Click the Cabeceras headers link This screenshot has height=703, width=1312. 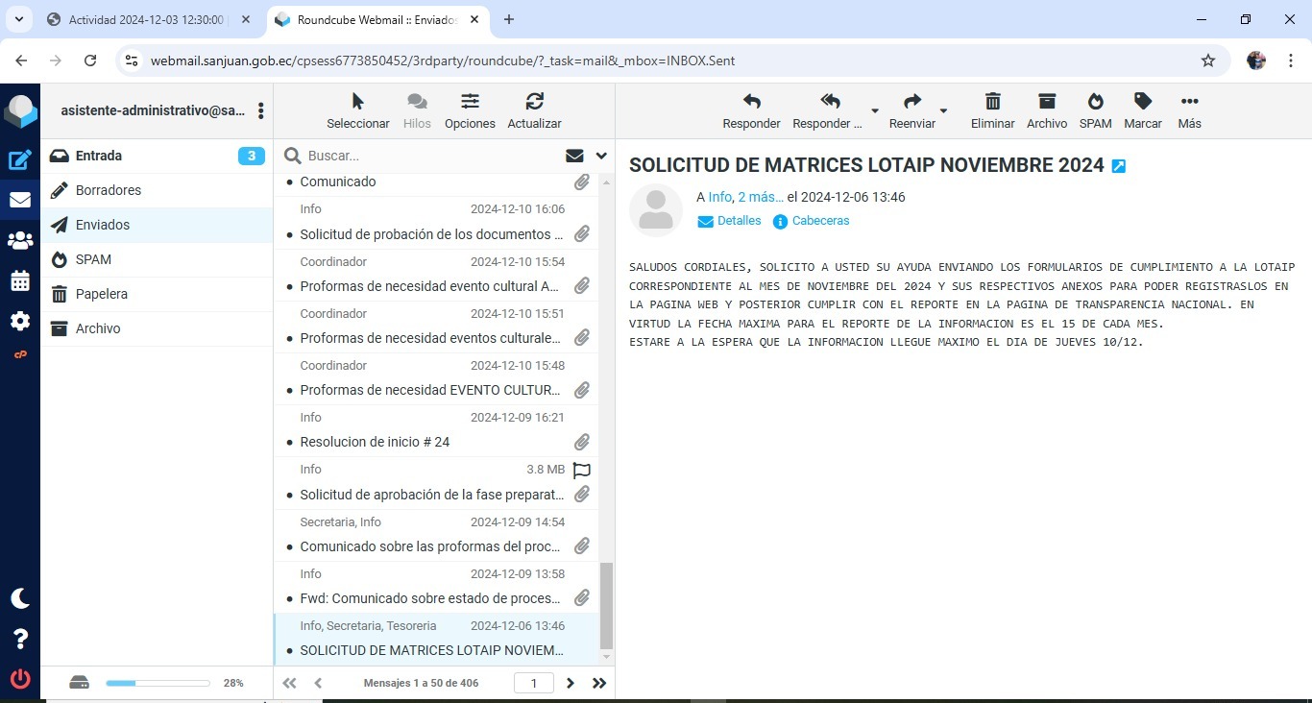pos(811,221)
